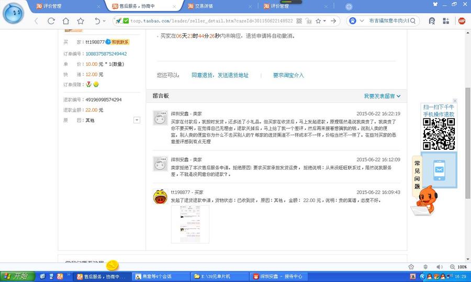Click the search magnifier icon
471x282 pixels.
click(x=413, y=21)
